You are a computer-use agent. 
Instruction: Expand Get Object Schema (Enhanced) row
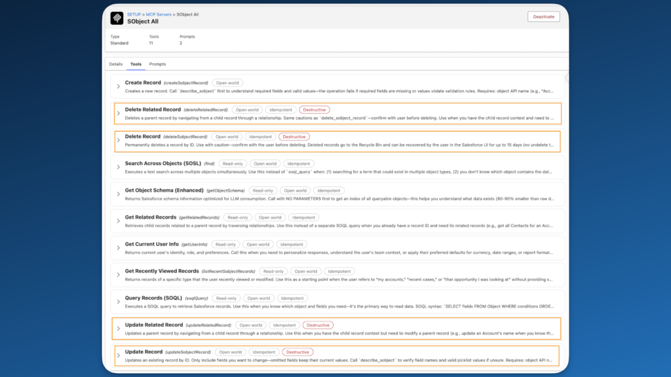click(x=119, y=194)
